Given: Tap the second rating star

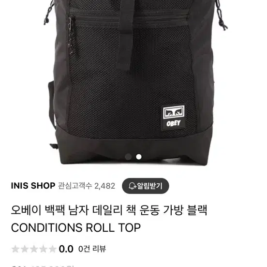Looking at the screenshot, I should click(x=25, y=249).
